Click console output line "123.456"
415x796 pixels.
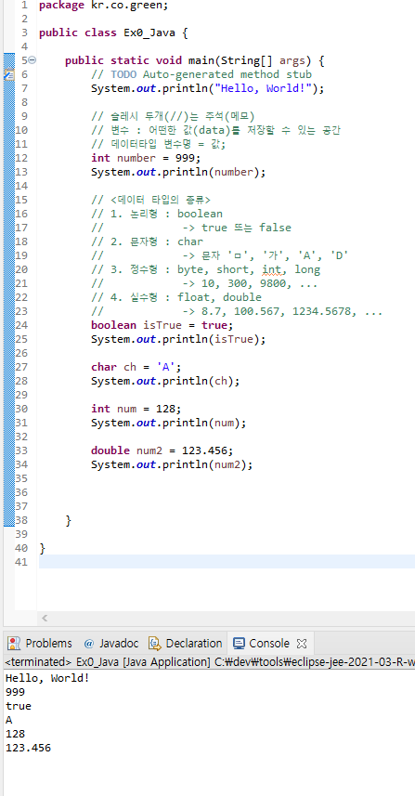(x=28, y=748)
